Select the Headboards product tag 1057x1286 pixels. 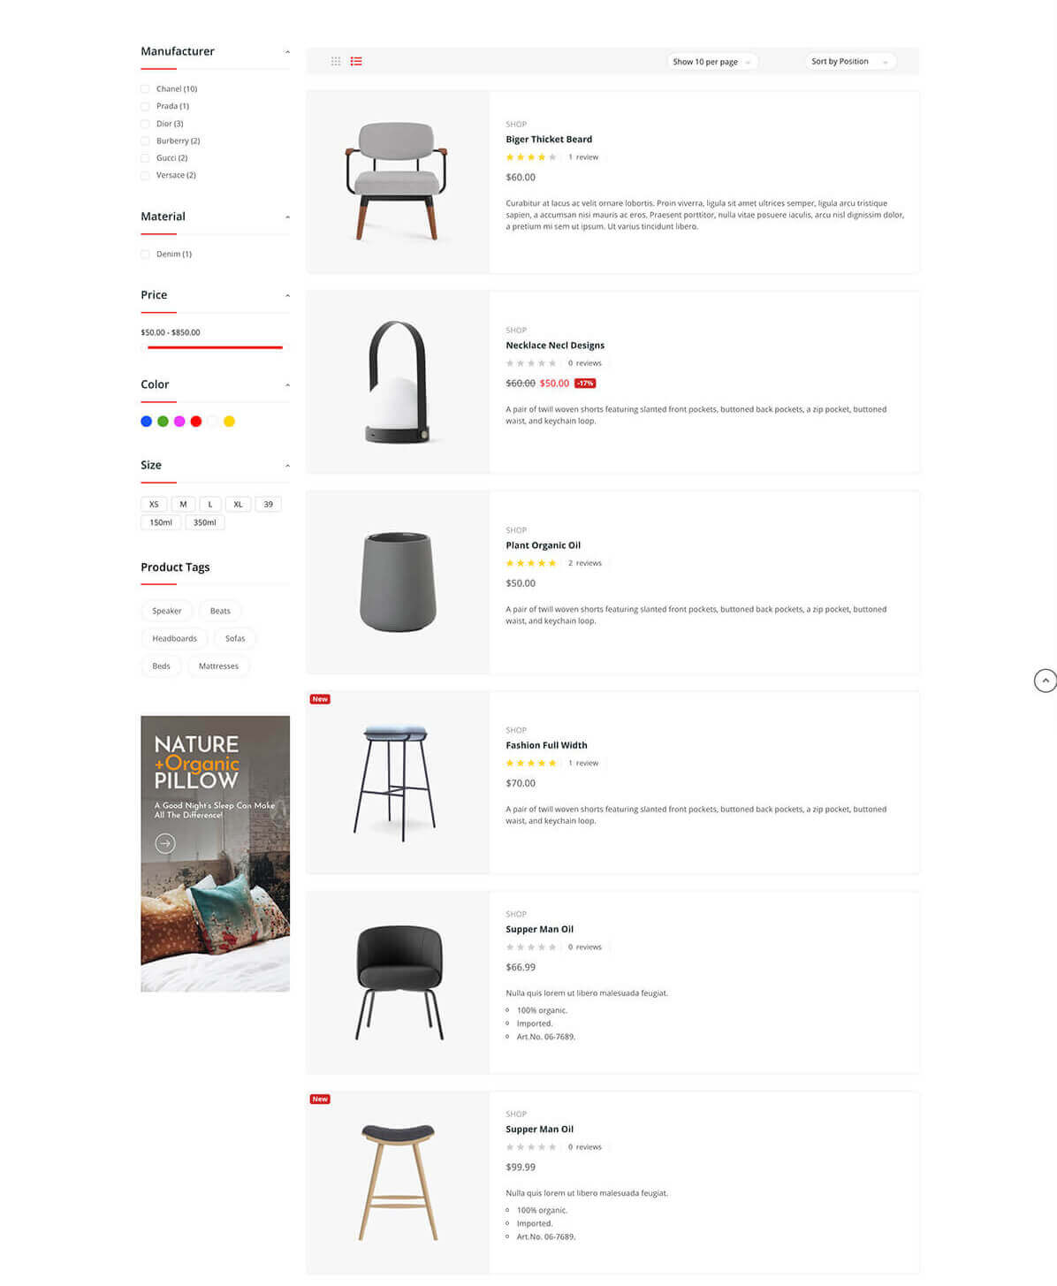[174, 638]
